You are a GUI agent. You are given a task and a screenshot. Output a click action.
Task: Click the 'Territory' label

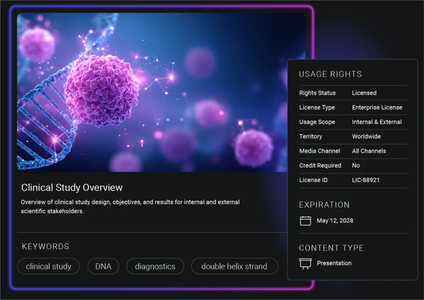tap(311, 137)
